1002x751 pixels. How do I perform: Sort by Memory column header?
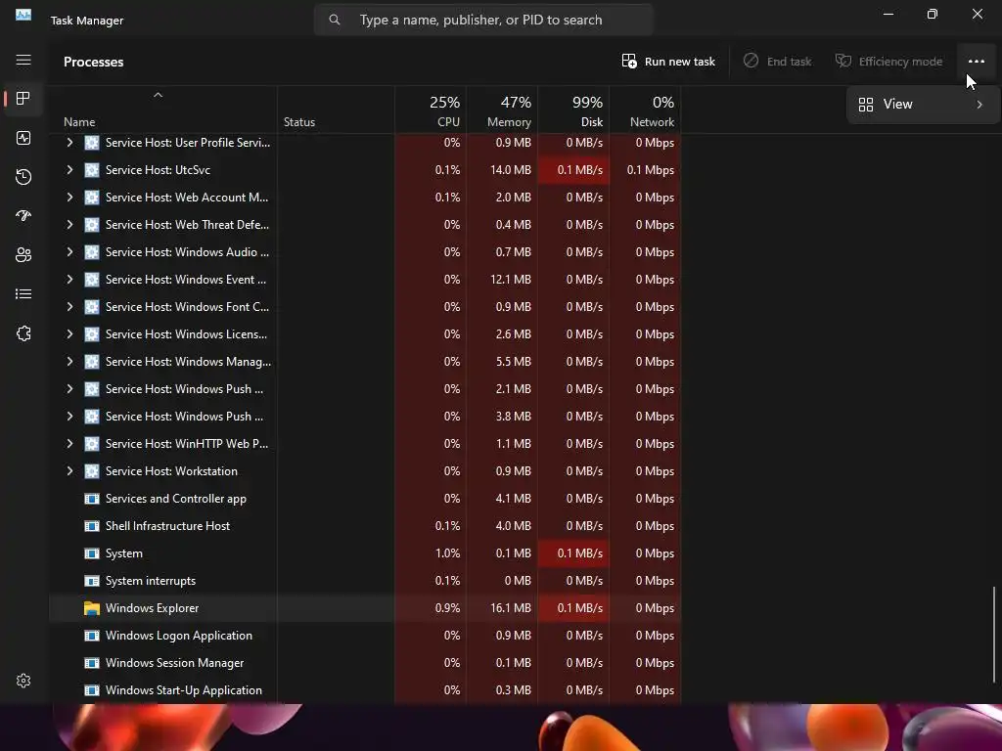pyautogui.click(x=502, y=110)
